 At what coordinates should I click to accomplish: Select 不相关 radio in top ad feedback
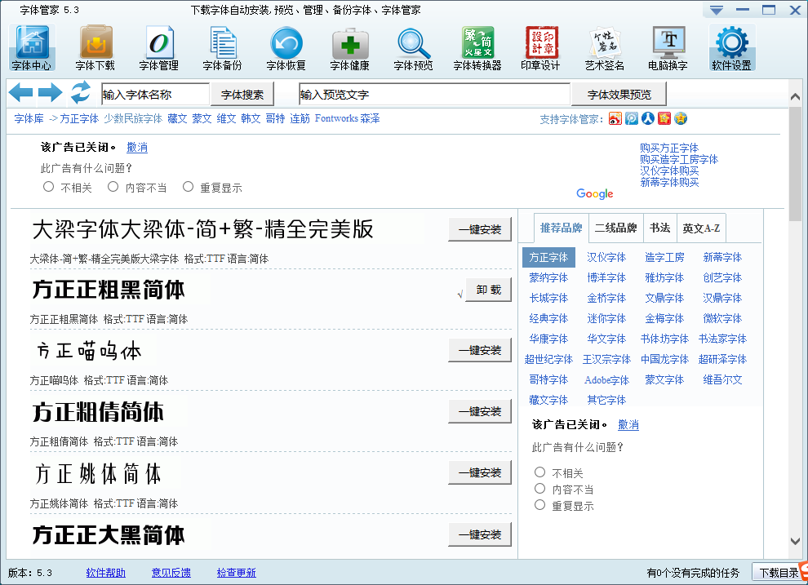click(48, 187)
